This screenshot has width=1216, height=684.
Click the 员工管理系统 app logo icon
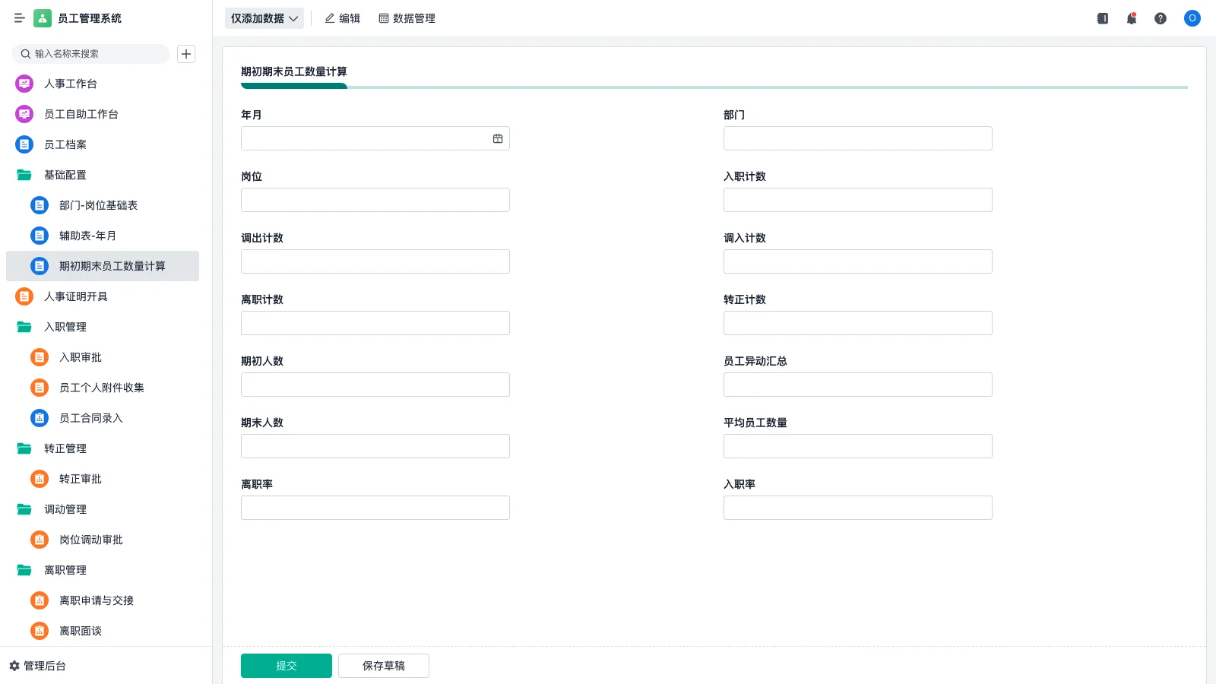coord(43,18)
